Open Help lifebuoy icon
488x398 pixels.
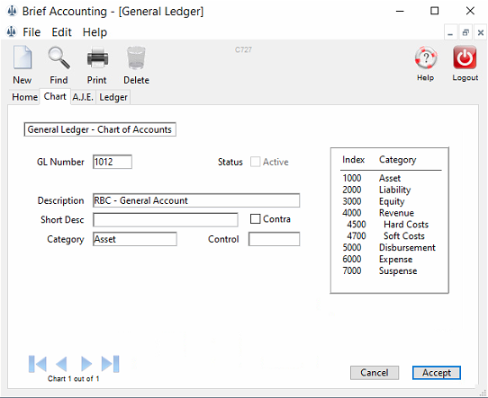[426, 57]
